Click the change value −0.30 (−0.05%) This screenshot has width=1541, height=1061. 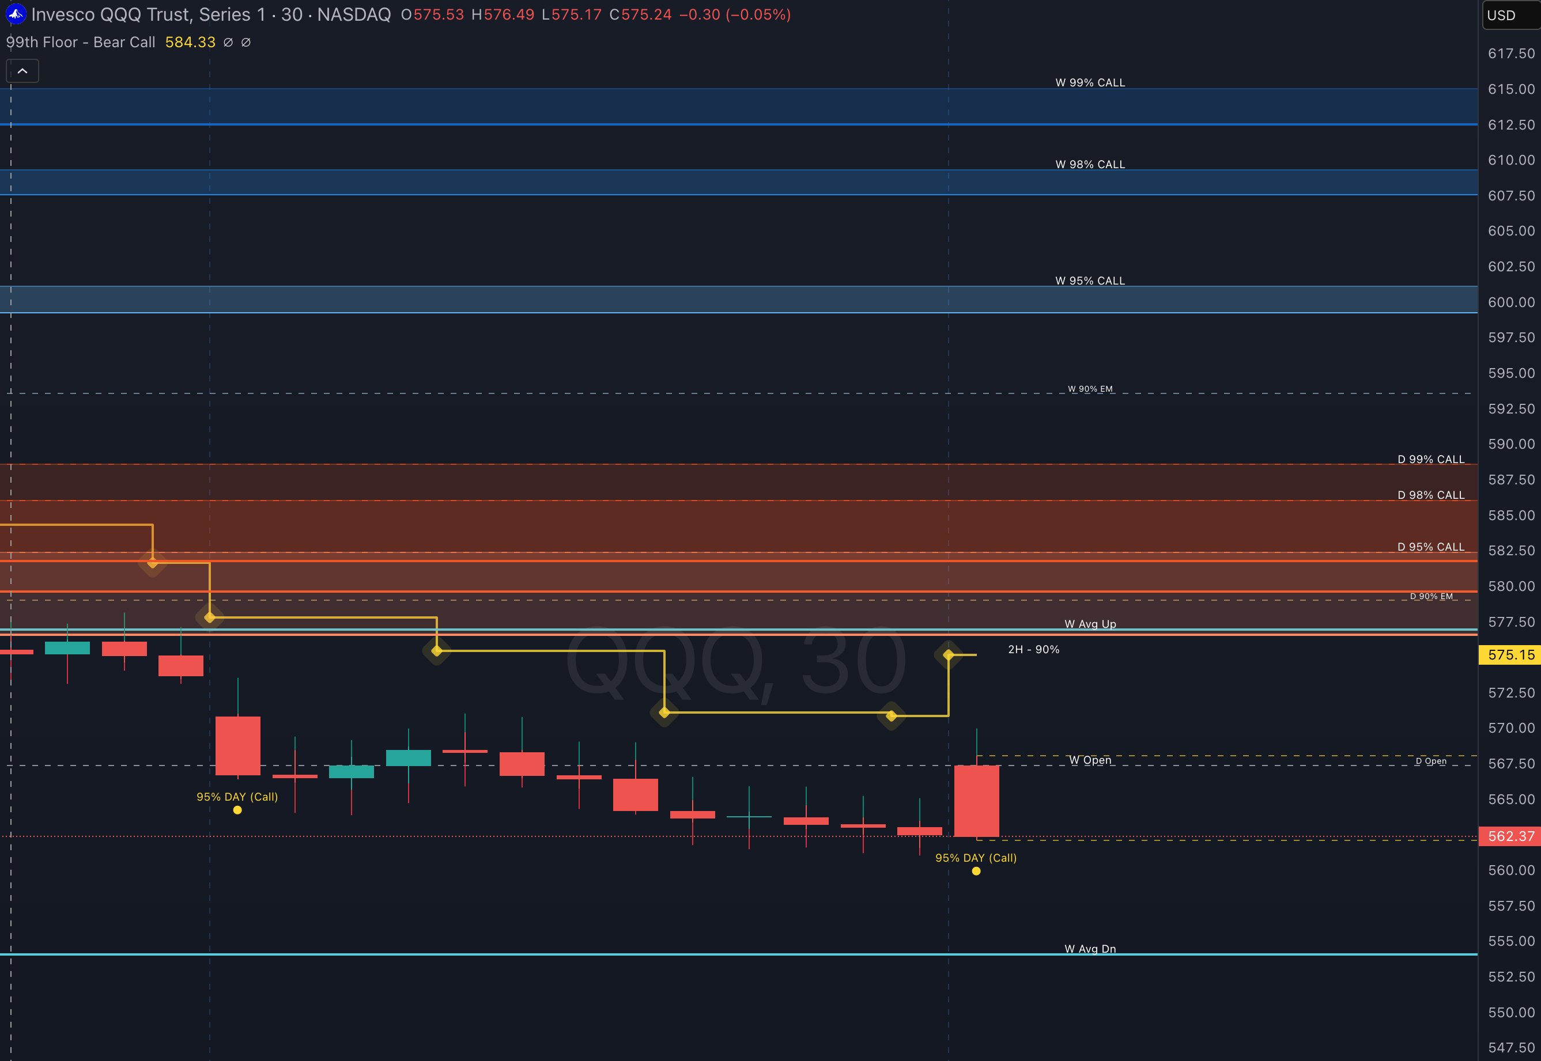(x=735, y=14)
